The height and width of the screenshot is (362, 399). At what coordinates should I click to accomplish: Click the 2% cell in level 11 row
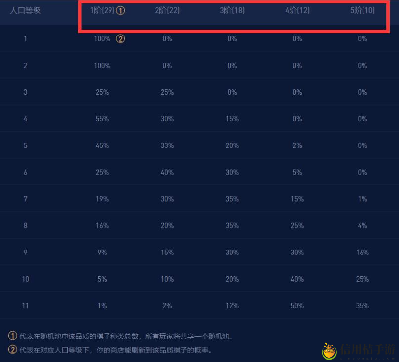click(x=167, y=306)
